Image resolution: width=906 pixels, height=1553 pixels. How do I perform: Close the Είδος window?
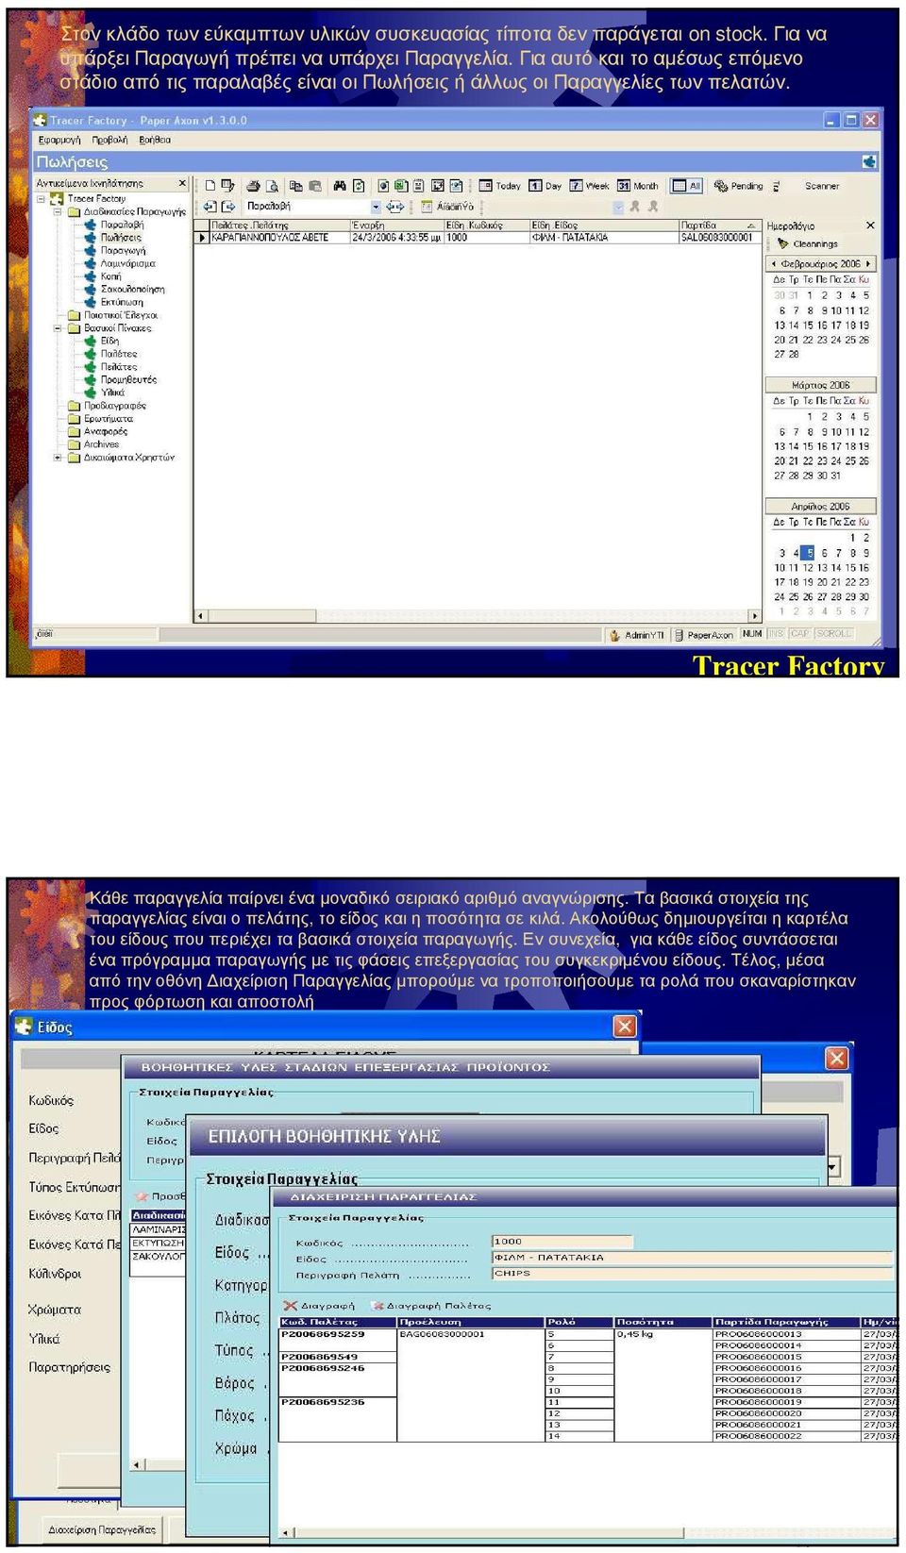coord(625,1027)
